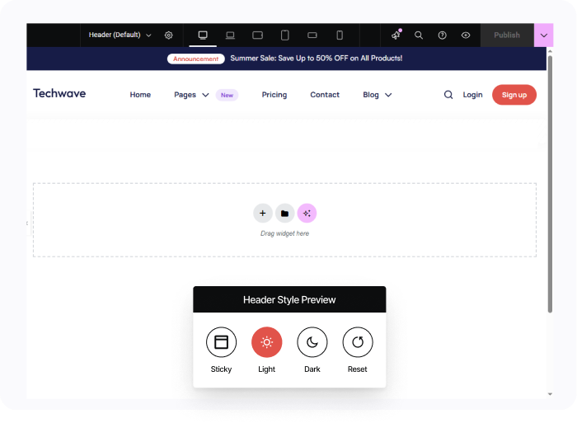This screenshot has height=428, width=577.
Task: Switch to laptop device preview
Action: point(230,35)
